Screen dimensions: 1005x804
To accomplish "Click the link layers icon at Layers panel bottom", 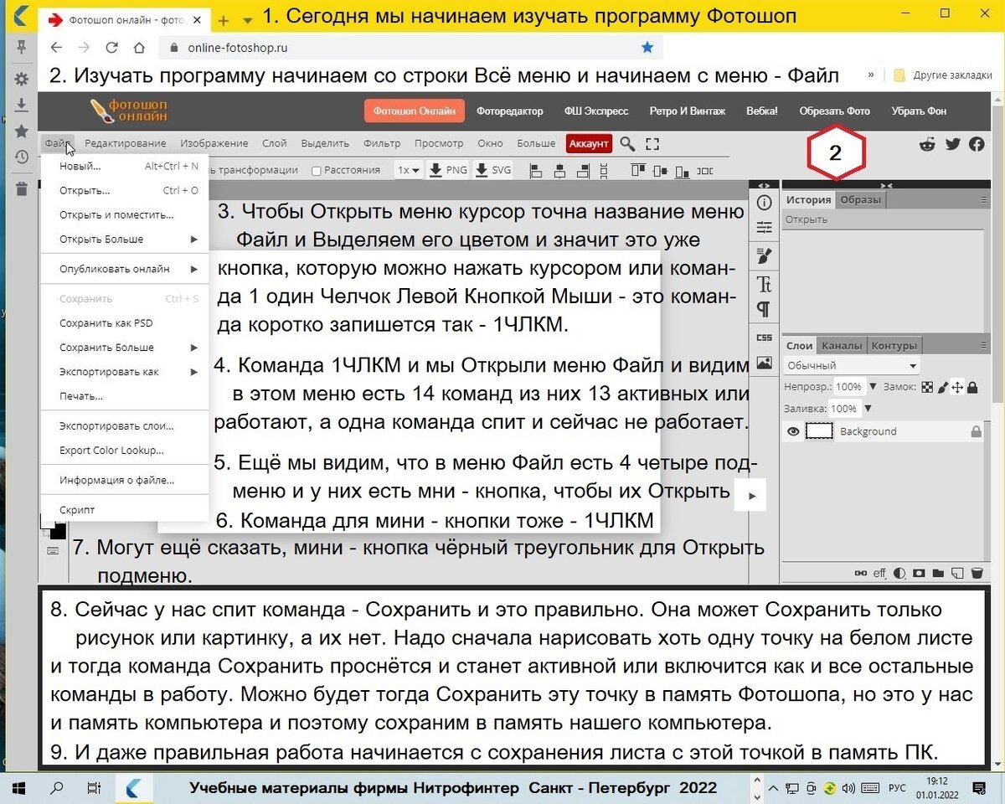I will [860, 574].
